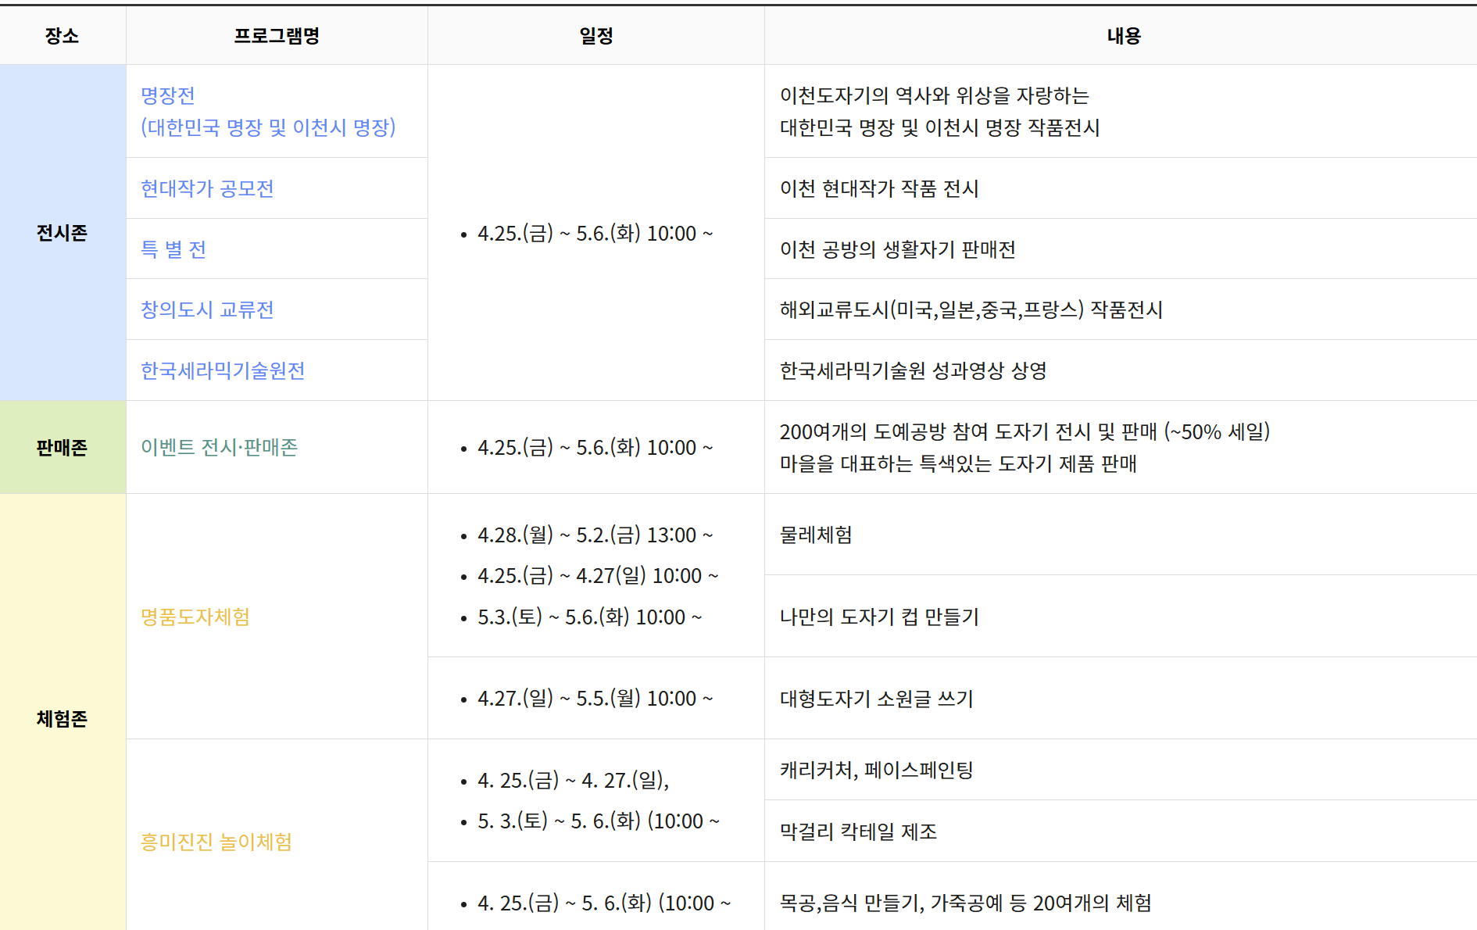
Task: Click description 한국세라믹기술원 성과영상 상영
Action: coord(914,370)
